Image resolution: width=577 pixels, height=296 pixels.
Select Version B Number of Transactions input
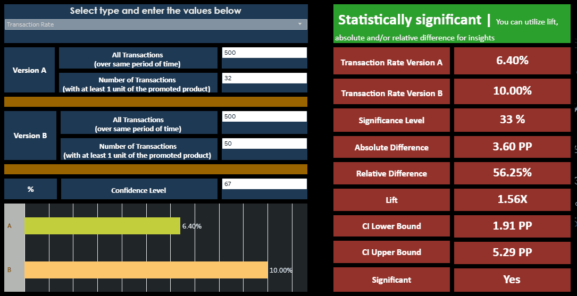[264, 143]
